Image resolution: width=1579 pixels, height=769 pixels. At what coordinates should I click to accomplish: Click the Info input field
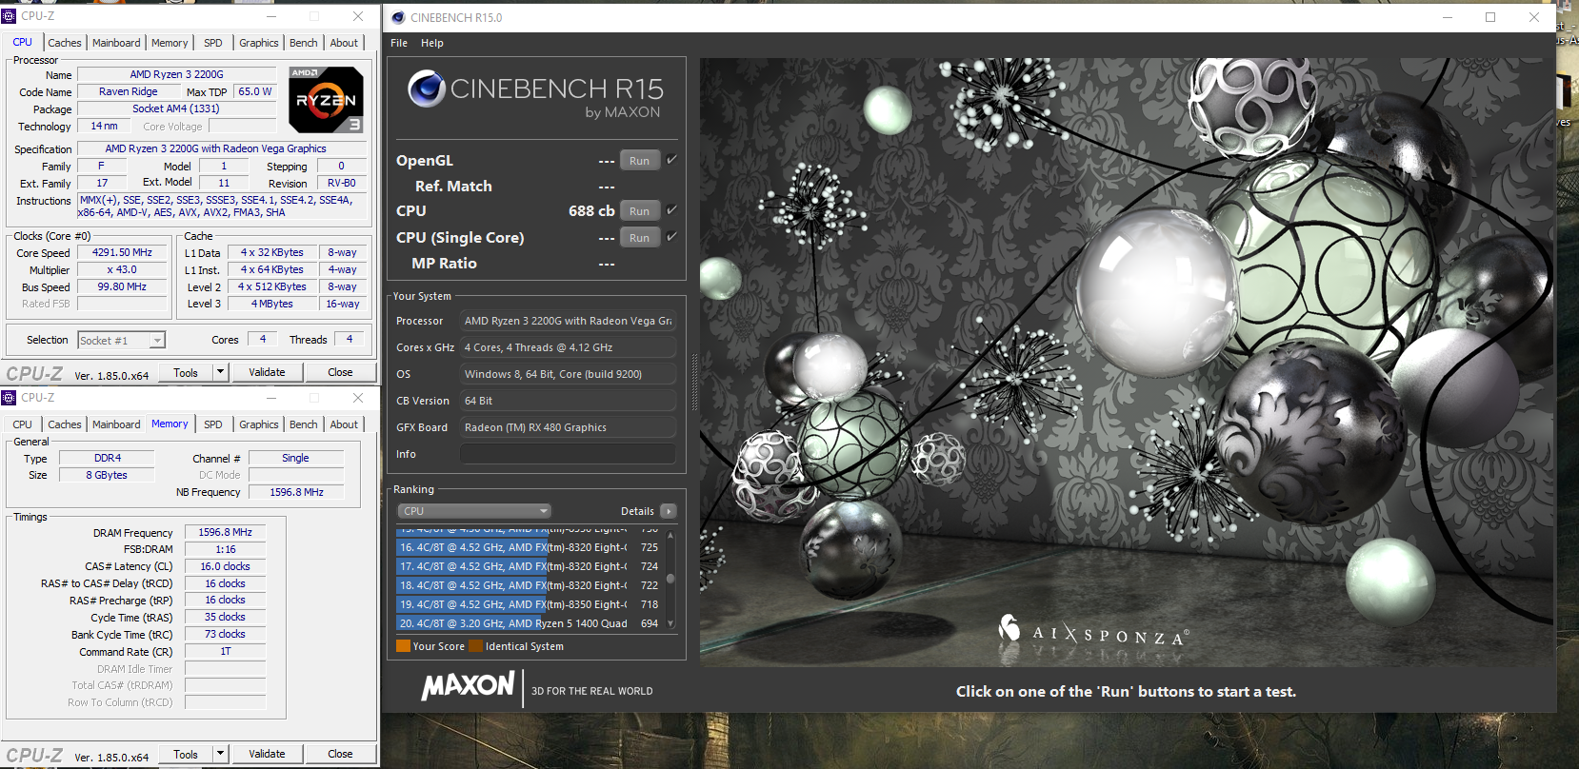(568, 454)
